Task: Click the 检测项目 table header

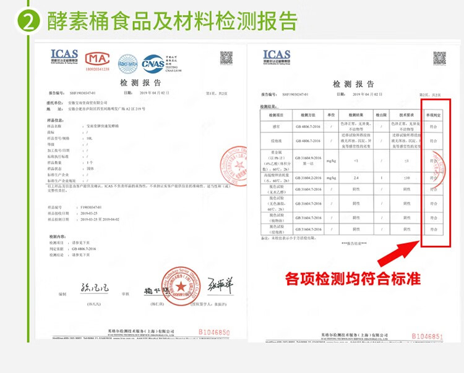Action: [x=276, y=115]
